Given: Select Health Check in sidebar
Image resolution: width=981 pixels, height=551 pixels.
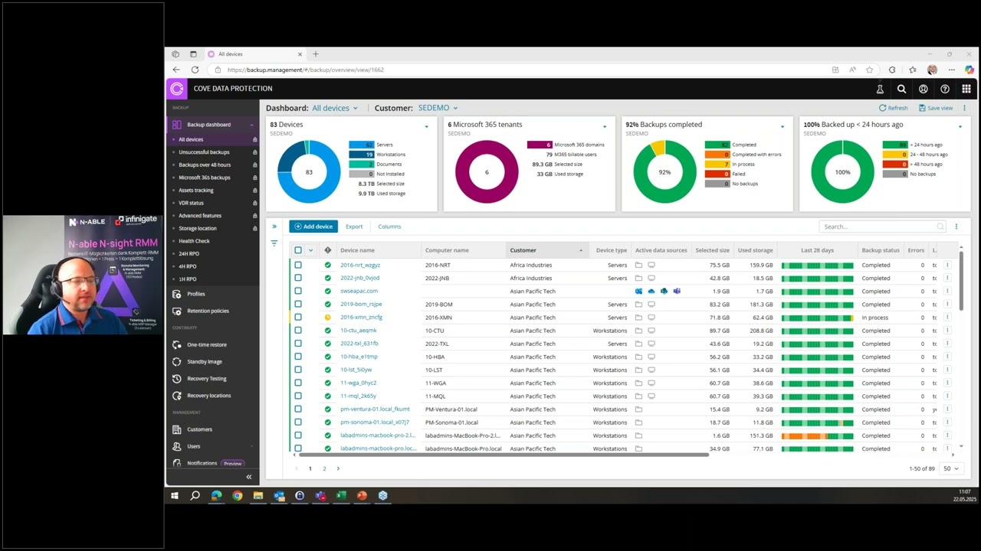Looking at the screenshot, I should click(194, 241).
